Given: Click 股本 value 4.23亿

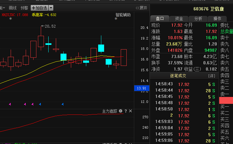Looking at the screenshot, I should click(x=210, y=56).
